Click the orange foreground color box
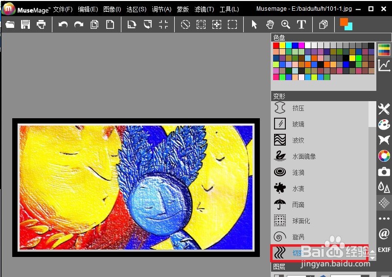Image resolution: width=392 pixels, height=277 pixels. (x=344, y=22)
